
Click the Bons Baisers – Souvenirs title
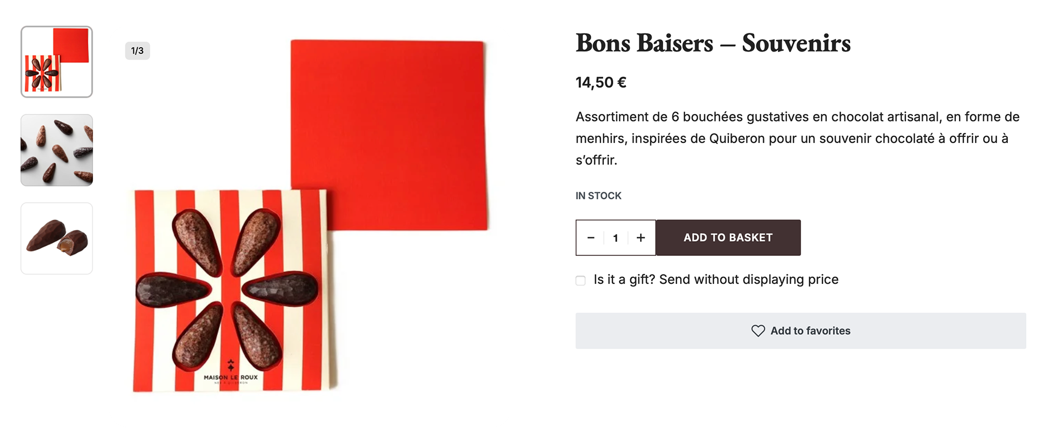pos(713,43)
